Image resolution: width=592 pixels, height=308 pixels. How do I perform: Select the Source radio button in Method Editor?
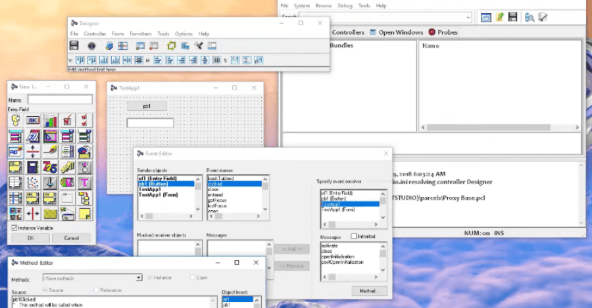pos(45,290)
